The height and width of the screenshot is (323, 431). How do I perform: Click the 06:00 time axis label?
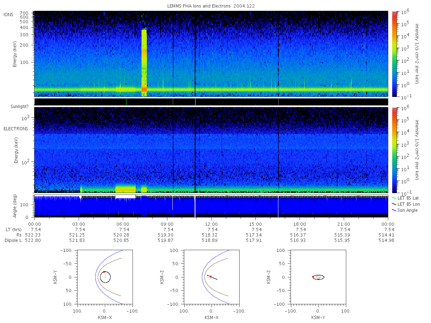[x=123, y=224]
